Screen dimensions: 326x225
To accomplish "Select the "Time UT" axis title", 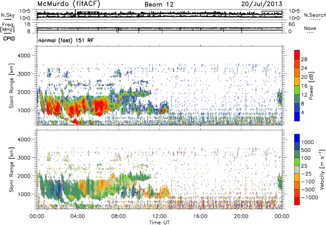I will pos(159,223).
